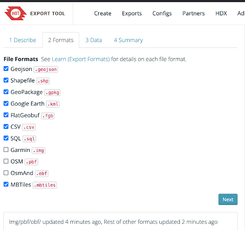Screen dimensions: 245x230
Task: Click the HOT Export Tool logo
Action: click(35, 13)
